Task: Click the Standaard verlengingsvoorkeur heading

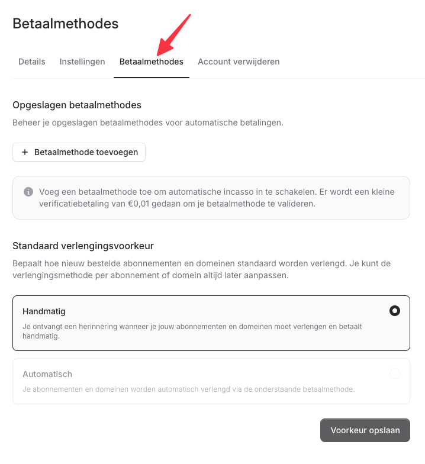Action: (x=83, y=245)
